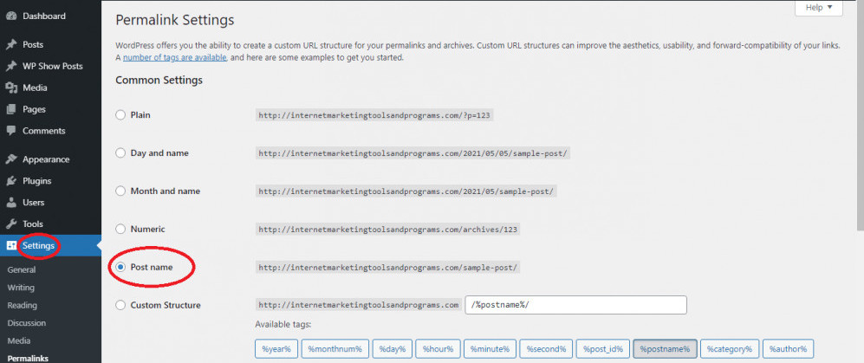
Task: Open Permalinks settings submenu
Action: 28,358
